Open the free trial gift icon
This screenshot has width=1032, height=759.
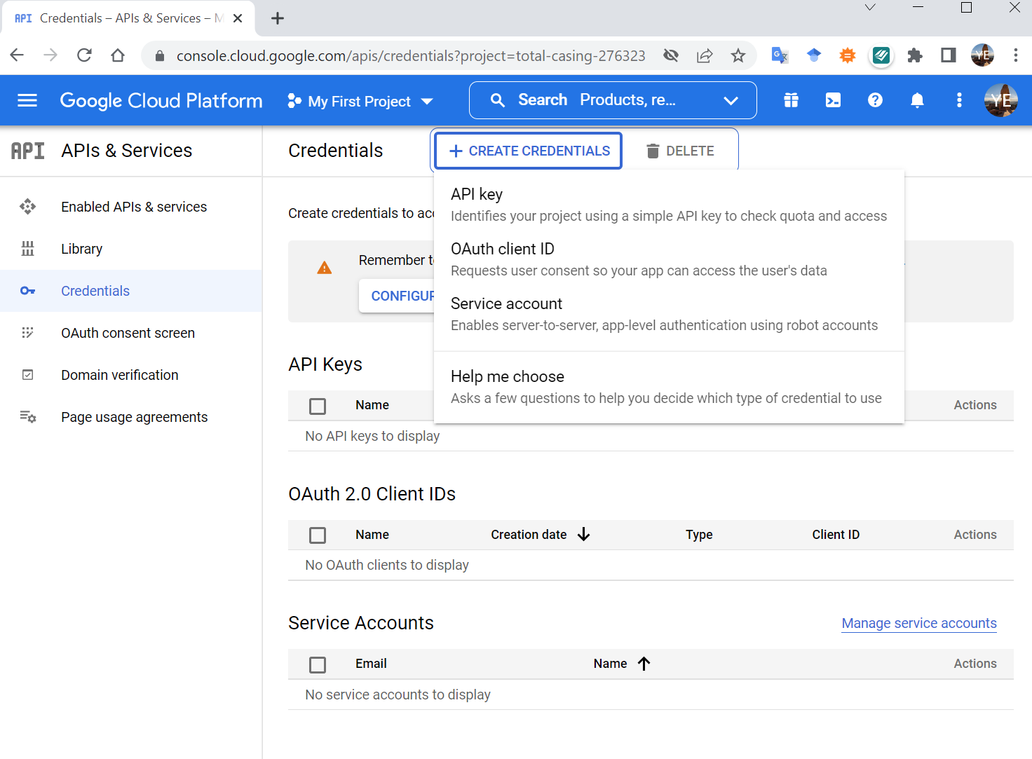click(791, 100)
